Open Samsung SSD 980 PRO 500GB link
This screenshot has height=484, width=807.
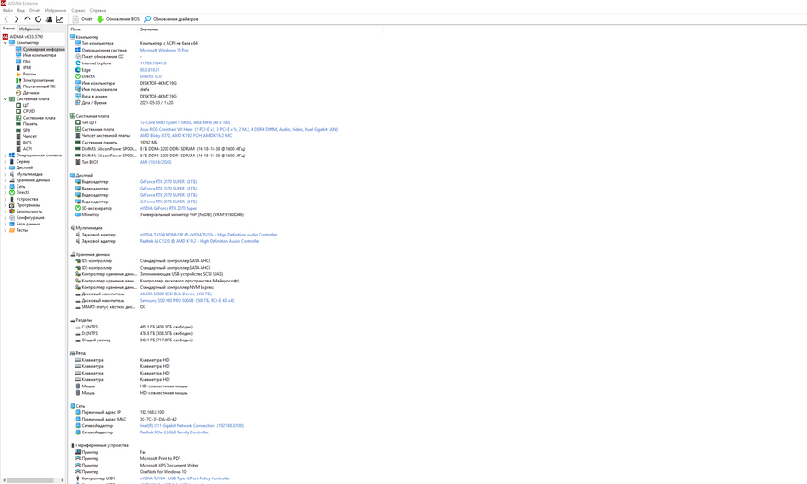coord(186,300)
